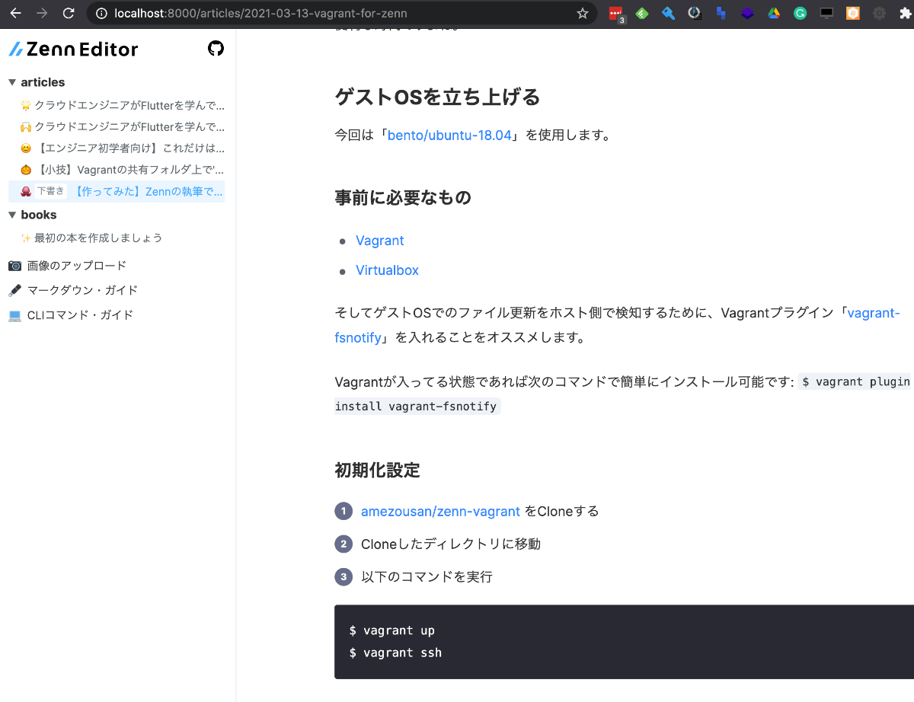Open book 最初の本を作成しましょう

click(91, 238)
